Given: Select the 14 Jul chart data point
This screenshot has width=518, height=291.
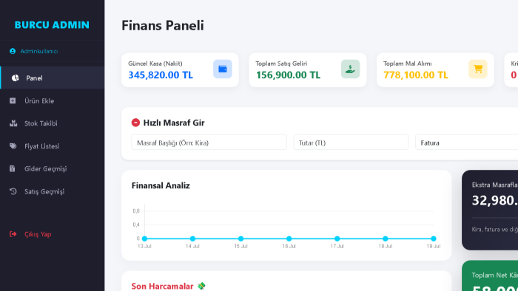Looking at the screenshot, I should click(x=192, y=239).
